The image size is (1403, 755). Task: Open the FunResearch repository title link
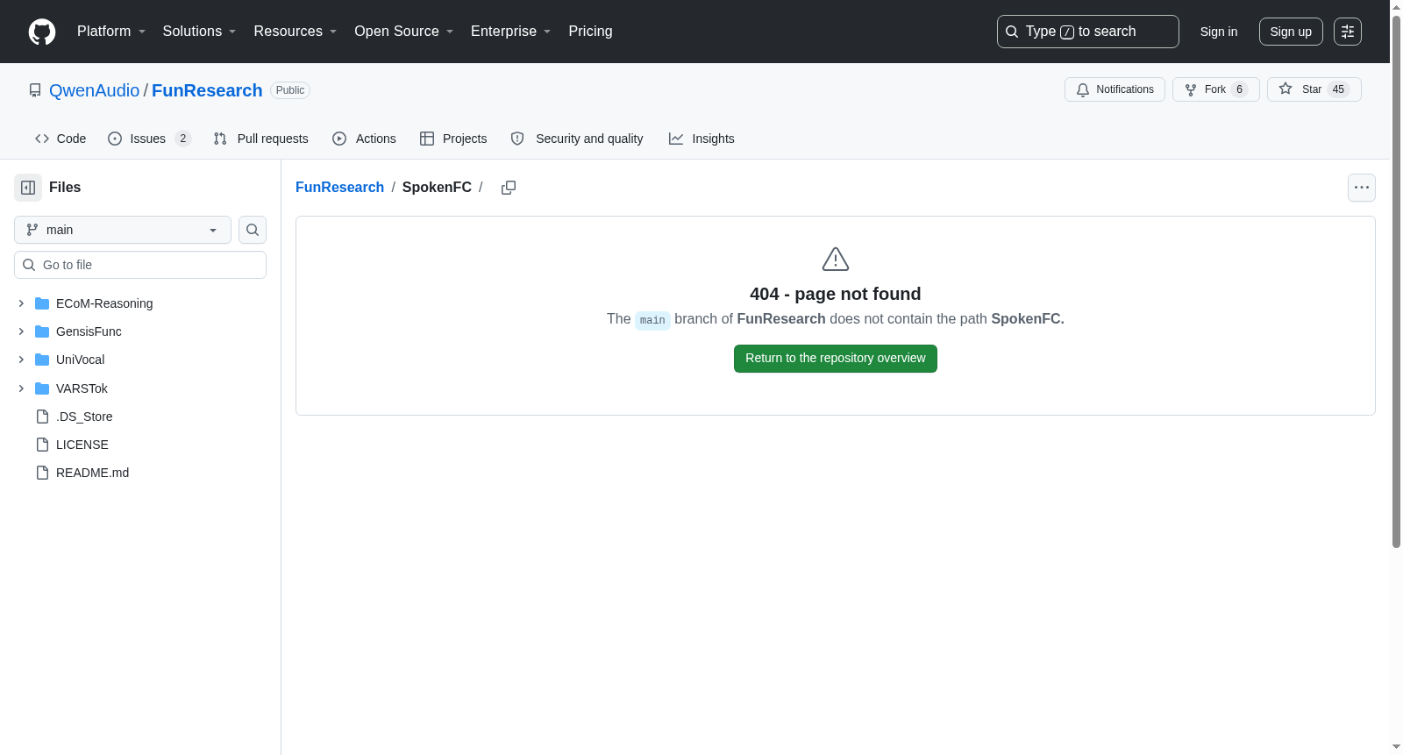click(x=207, y=90)
